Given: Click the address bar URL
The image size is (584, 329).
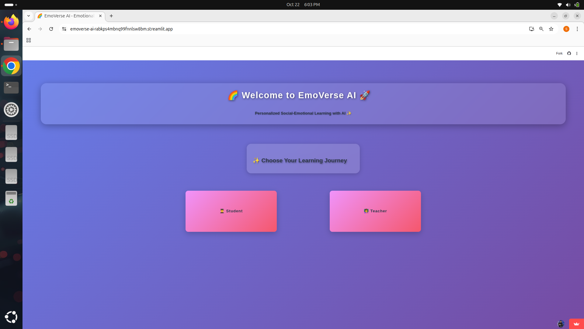Looking at the screenshot, I should (x=122, y=29).
